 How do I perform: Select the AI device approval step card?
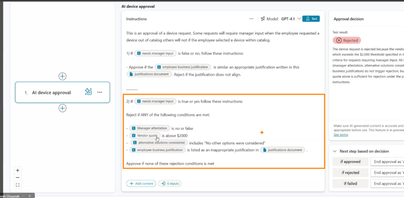click(51, 92)
